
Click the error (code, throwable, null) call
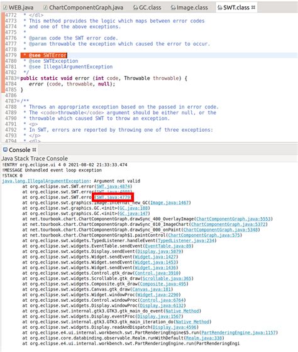[x=72, y=84]
